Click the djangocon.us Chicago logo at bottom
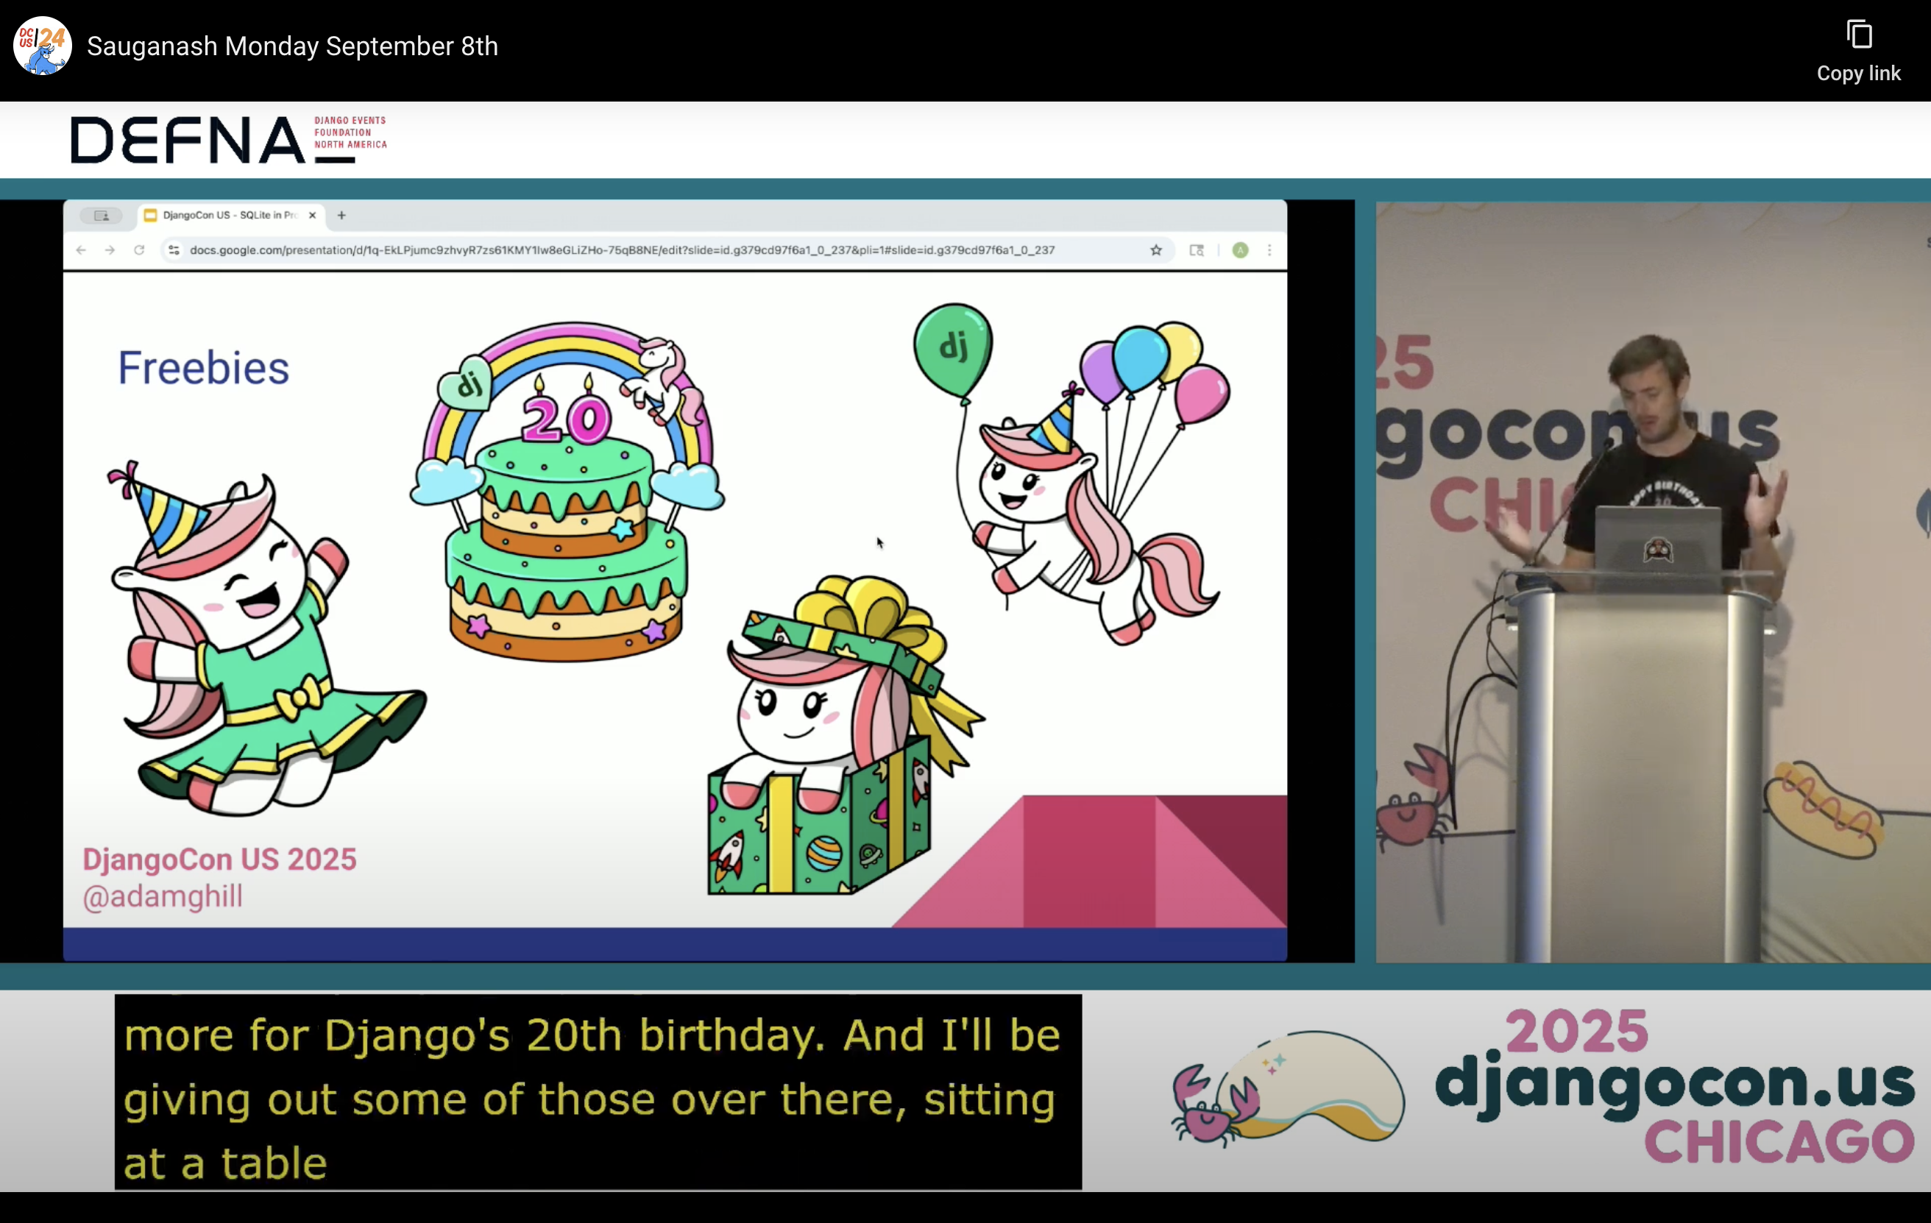Screen dimensions: 1931x1223 point(1544,1087)
